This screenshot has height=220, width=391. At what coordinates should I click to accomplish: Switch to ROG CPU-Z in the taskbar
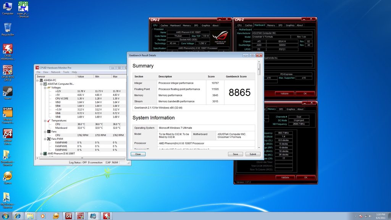coord(81,216)
